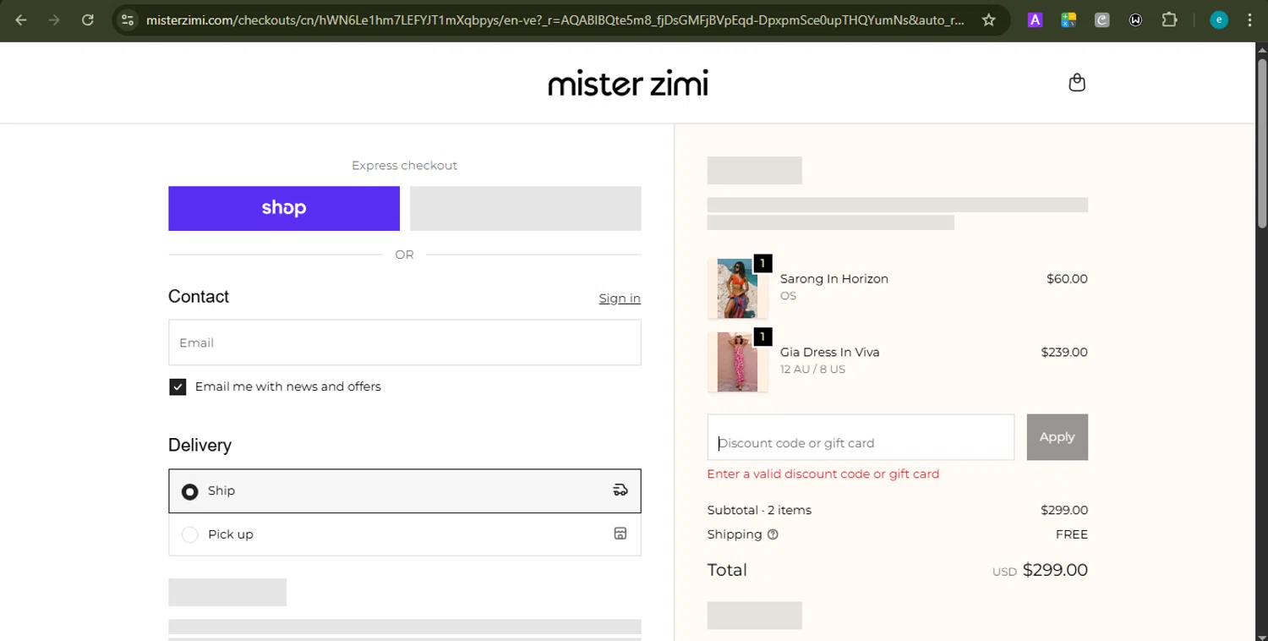The width and height of the screenshot is (1268, 641).
Task: Open the colorful grid extension icon
Action: (1069, 20)
